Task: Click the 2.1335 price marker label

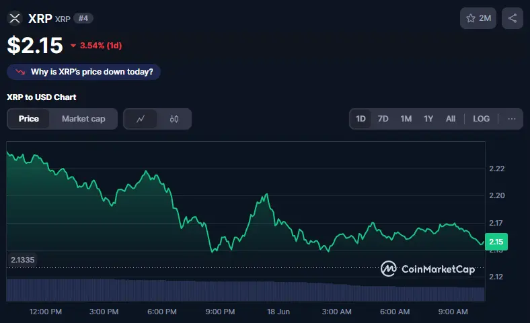Action: [22, 260]
